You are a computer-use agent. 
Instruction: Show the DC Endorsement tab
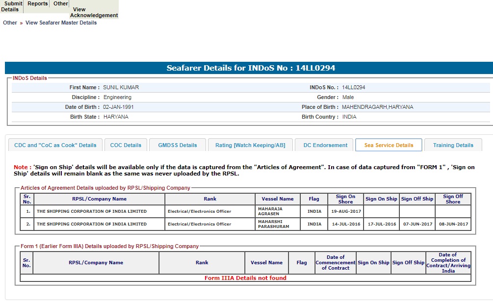pyautogui.click(x=325, y=145)
